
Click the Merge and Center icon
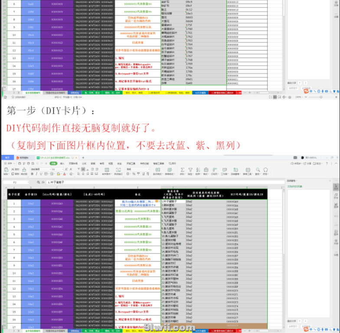click(107, 170)
